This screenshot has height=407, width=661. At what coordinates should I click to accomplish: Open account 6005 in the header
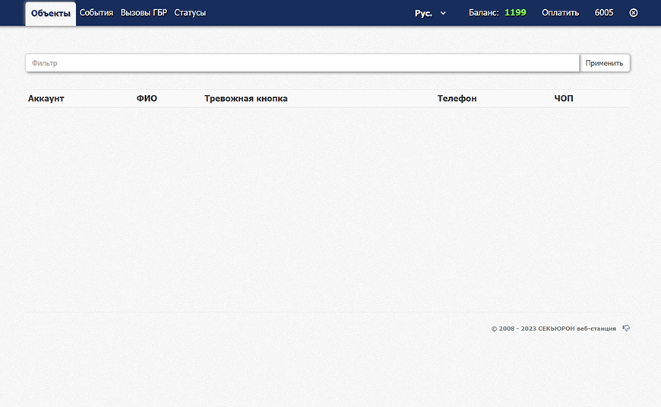point(604,13)
